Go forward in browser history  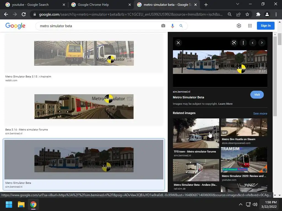[15, 14]
